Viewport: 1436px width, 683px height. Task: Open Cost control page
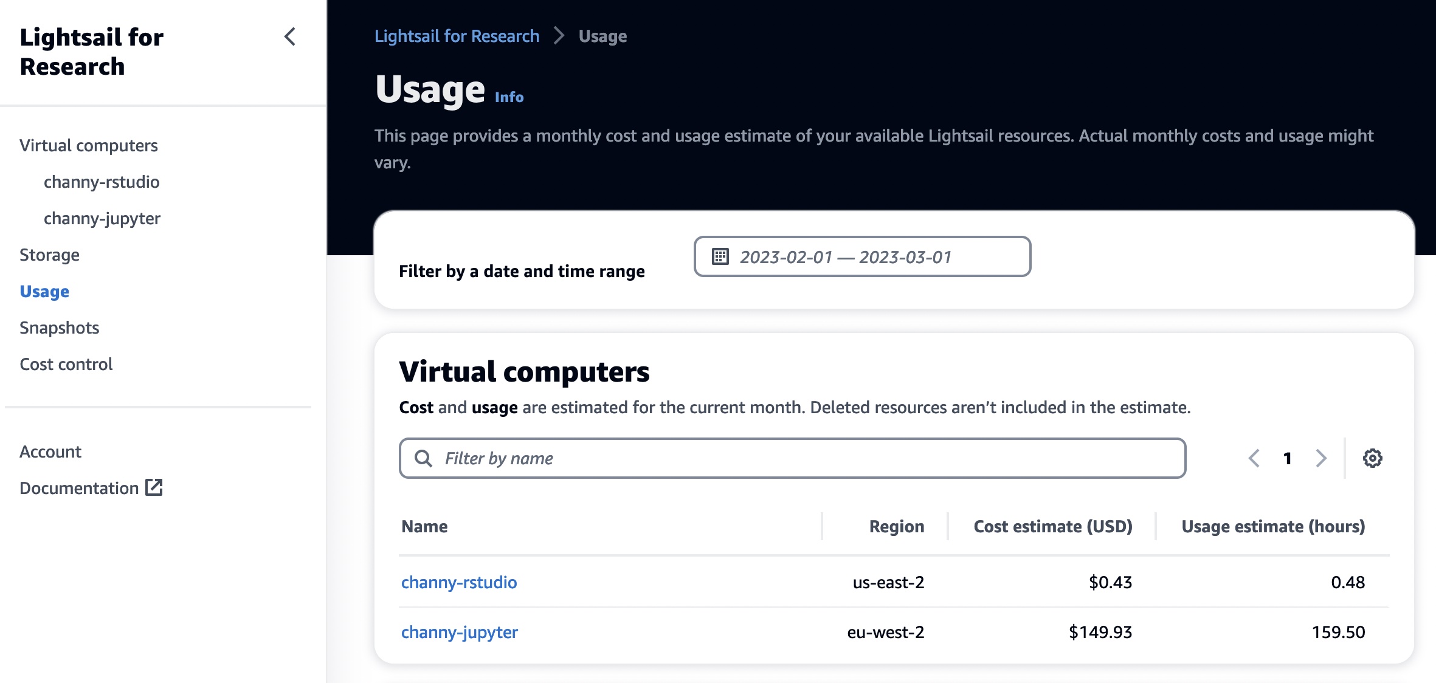[66, 364]
